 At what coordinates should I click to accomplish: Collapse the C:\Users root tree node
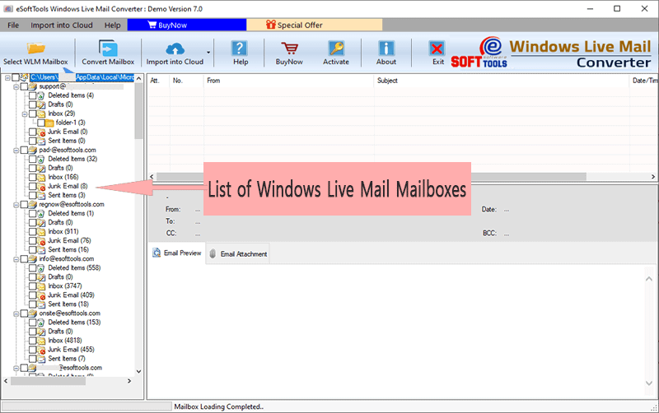pos(7,77)
